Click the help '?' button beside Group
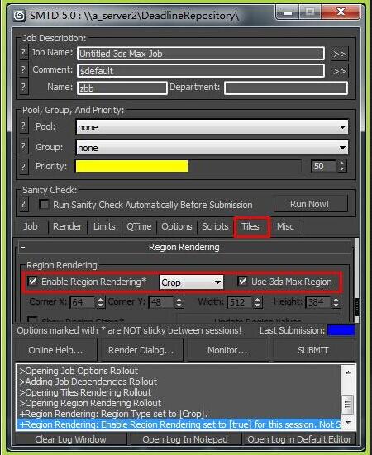 pos(23,146)
